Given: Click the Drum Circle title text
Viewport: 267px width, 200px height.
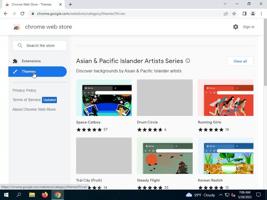Looking at the screenshot, I should click(x=147, y=122).
